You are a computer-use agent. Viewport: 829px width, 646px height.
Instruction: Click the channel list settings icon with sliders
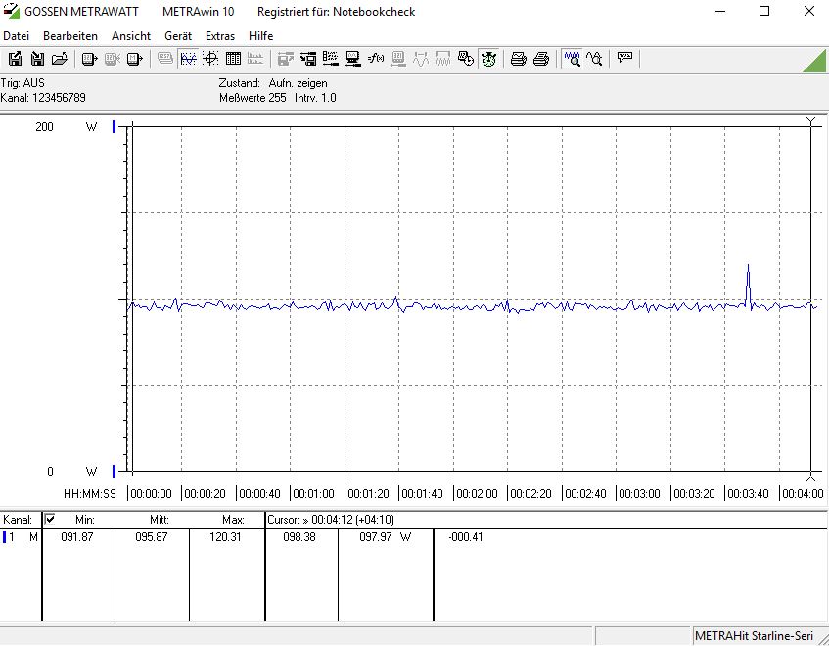coord(331,59)
